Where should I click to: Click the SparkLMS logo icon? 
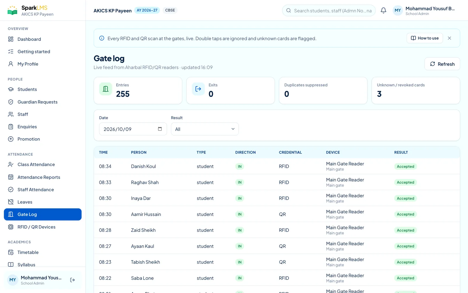coord(12,11)
